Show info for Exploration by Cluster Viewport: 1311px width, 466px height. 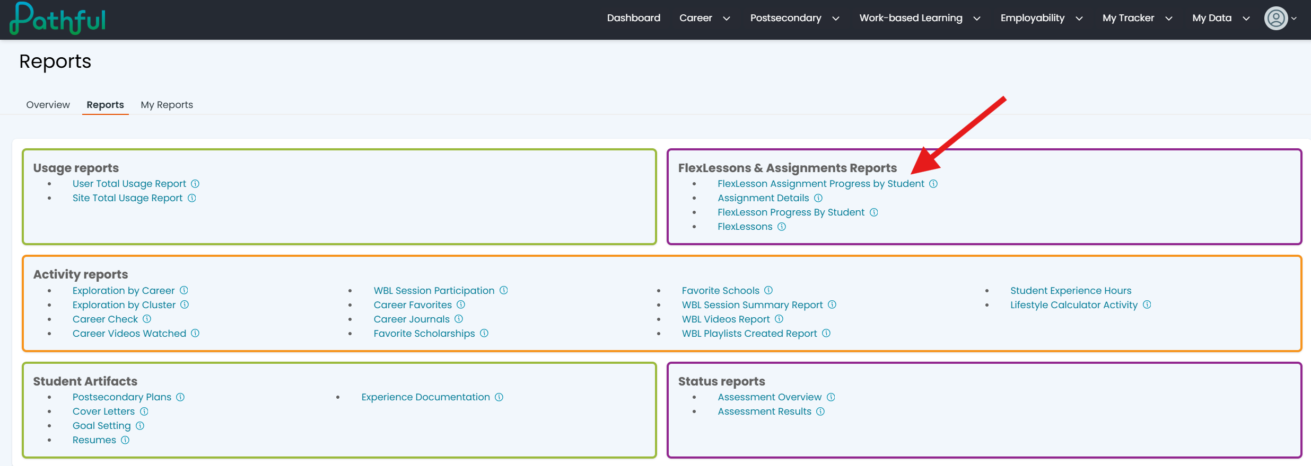(185, 304)
